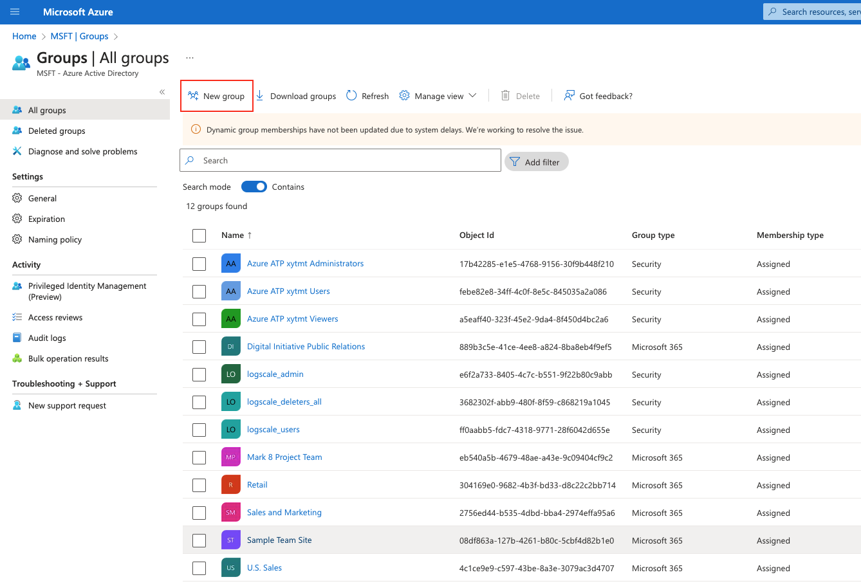
Task: Open the overflow menu beside Groups title
Action: pos(189,57)
